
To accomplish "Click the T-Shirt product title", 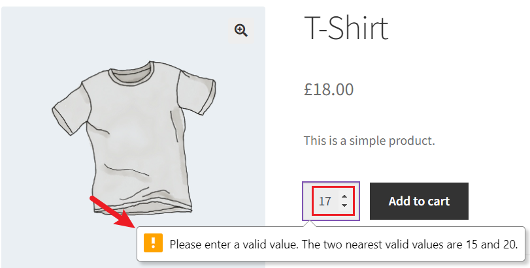I will [346, 28].
